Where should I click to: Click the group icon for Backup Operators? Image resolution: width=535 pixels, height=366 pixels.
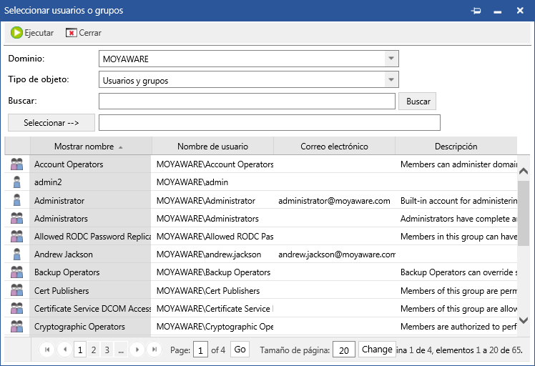click(16, 272)
